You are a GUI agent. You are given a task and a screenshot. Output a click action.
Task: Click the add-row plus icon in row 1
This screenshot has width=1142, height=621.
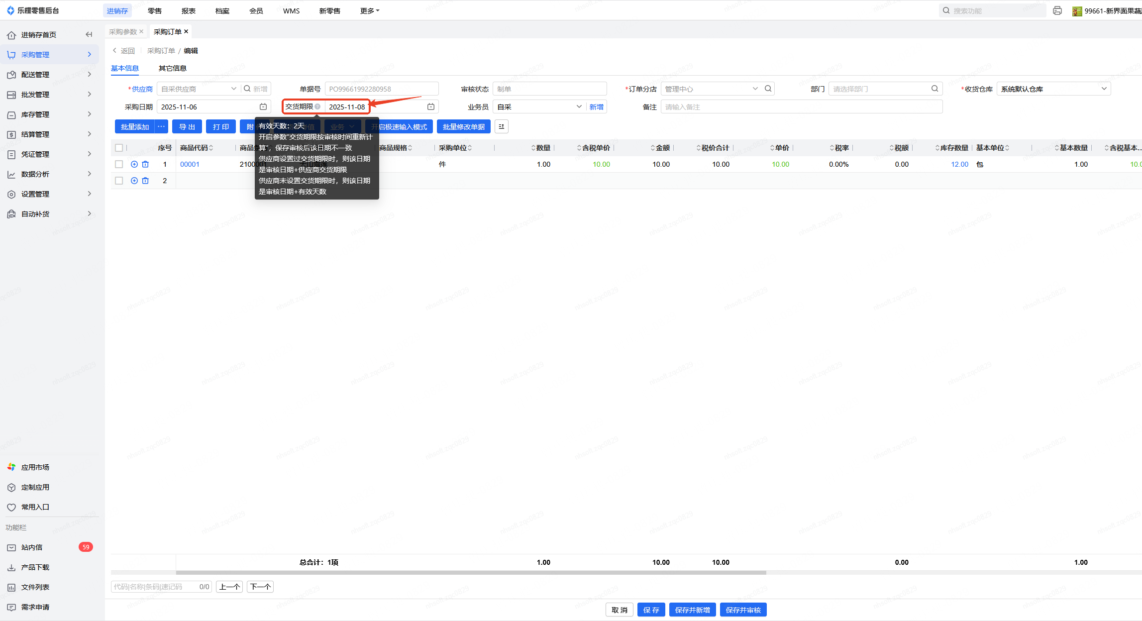point(134,164)
